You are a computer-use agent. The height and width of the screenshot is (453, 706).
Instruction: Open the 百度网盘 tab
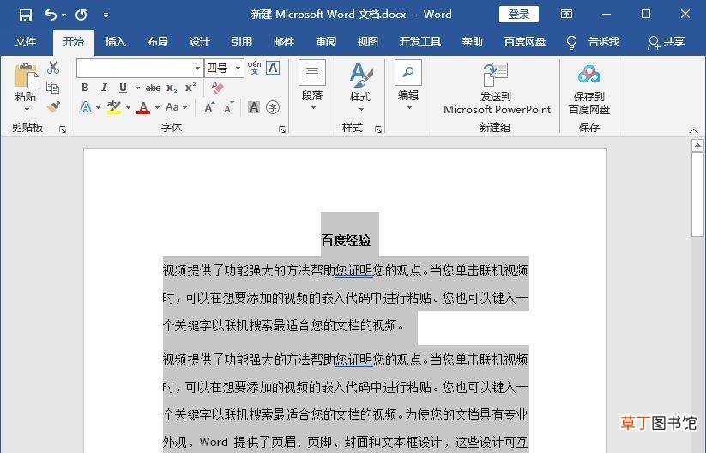tap(525, 42)
